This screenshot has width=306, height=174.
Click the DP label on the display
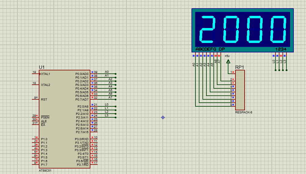(x=222, y=49)
